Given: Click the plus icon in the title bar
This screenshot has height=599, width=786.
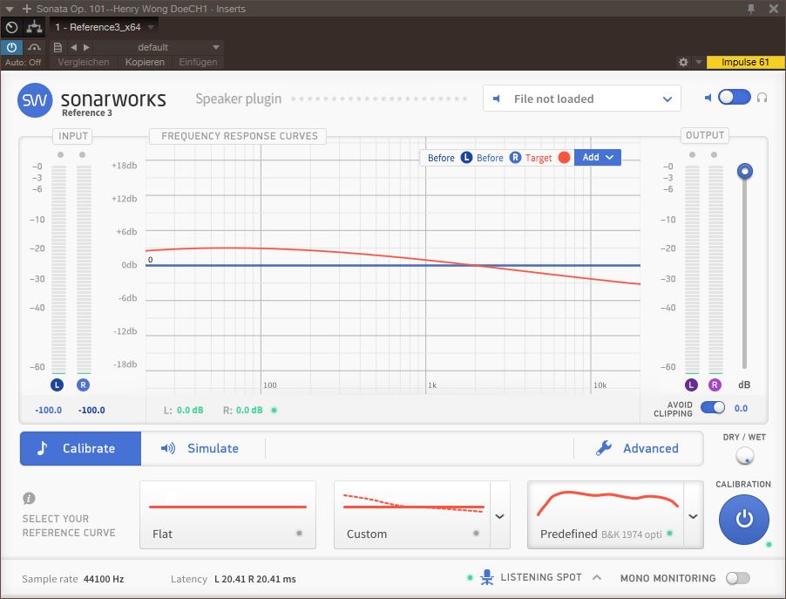Looking at the screenshot, I should point(26,9).
